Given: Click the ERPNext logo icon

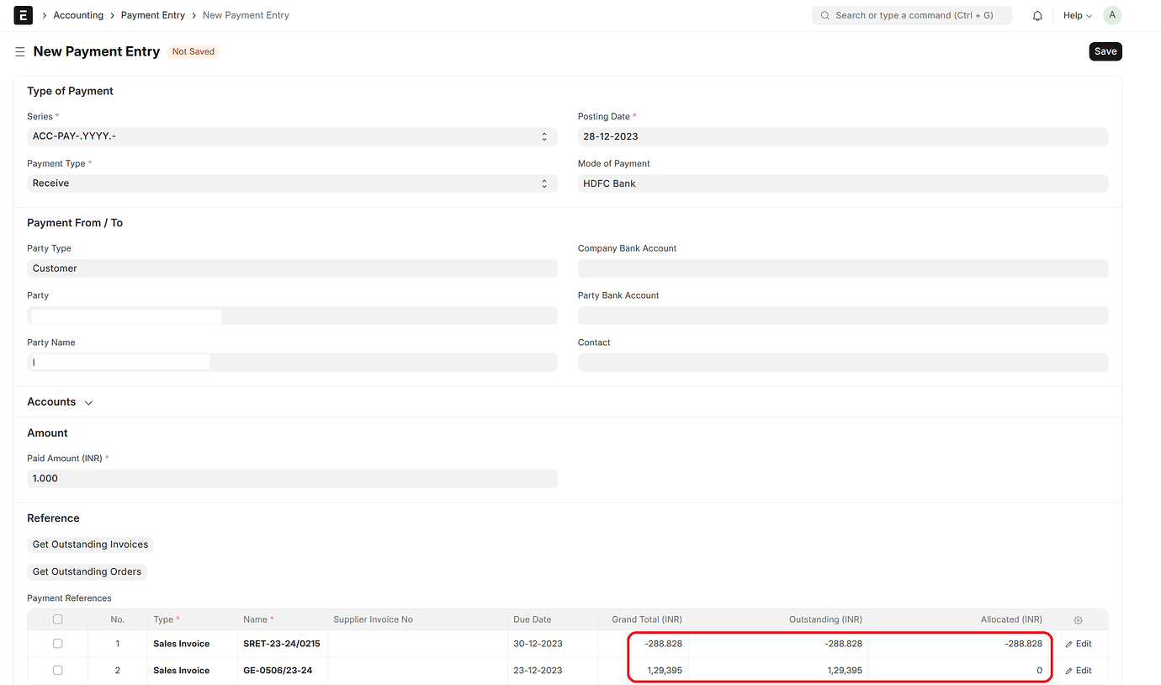Looking at the screenshot, I should click(x=23, y=15).
